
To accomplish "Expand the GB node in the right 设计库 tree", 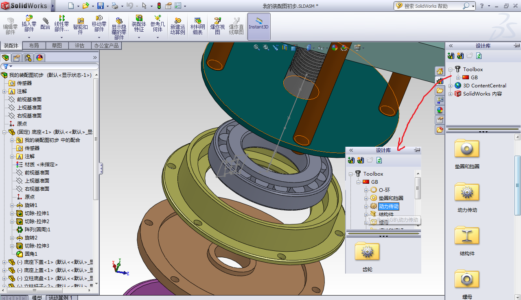I will (458, 78).
